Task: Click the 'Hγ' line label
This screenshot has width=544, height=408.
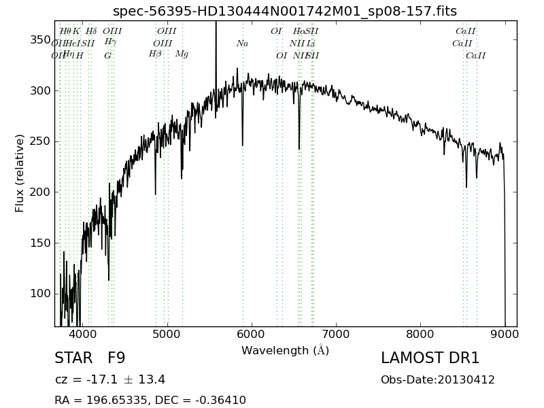Action: tap(111, 42)
